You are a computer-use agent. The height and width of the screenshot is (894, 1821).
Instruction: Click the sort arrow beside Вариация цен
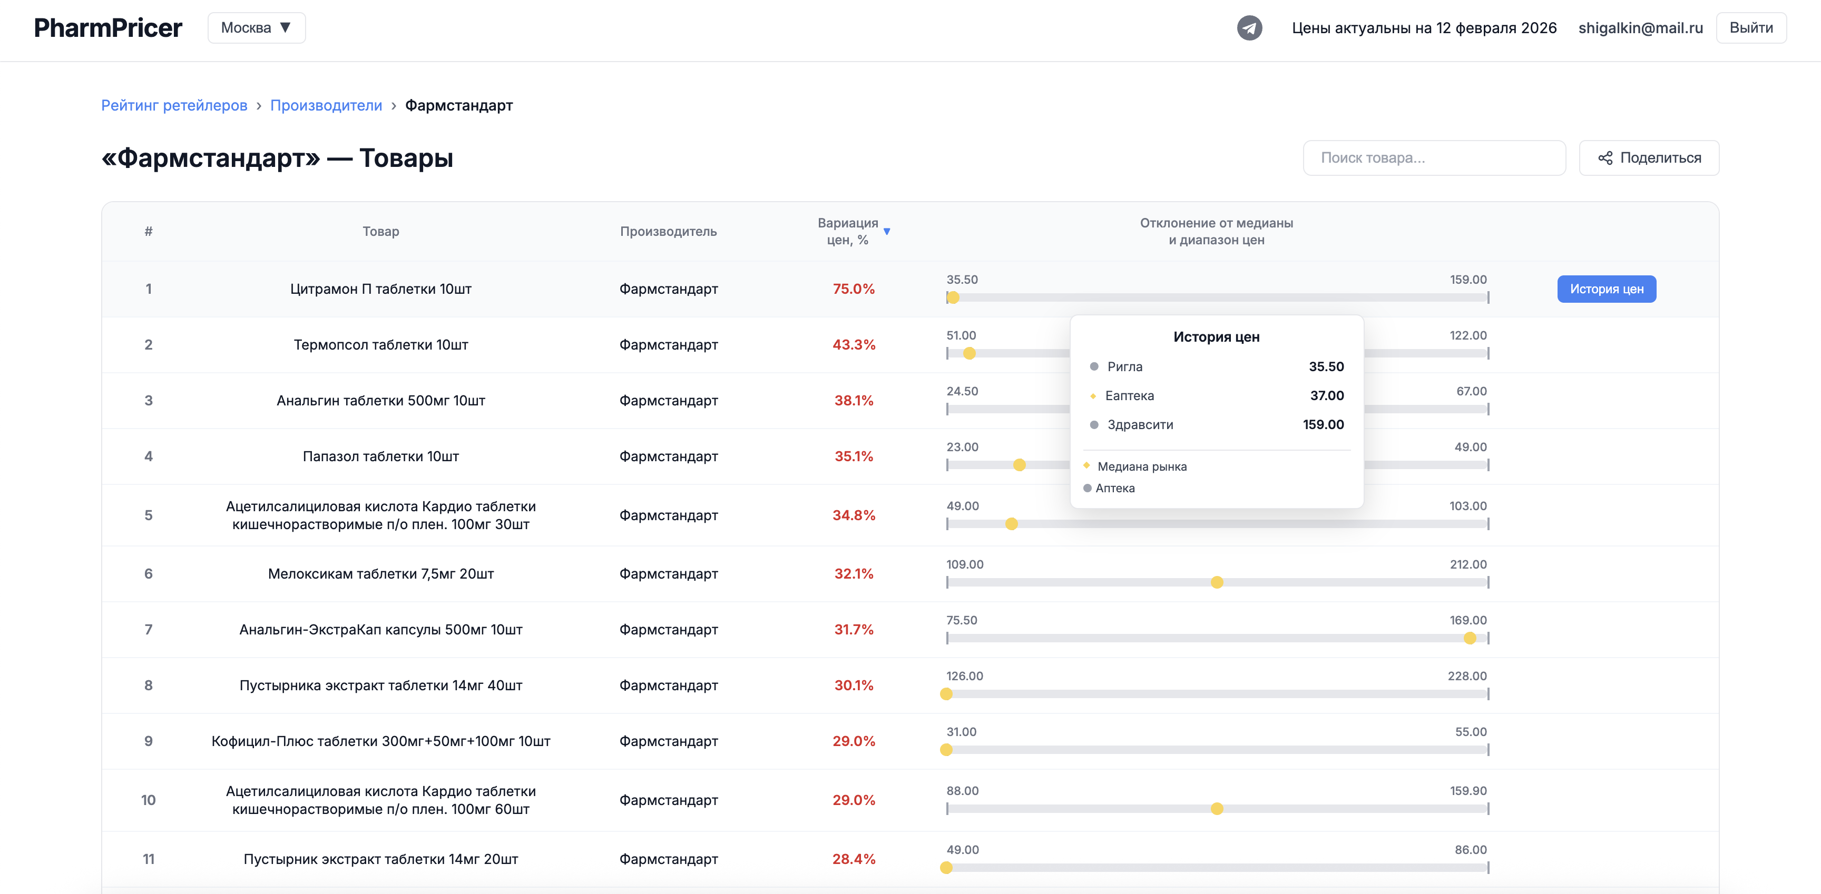886,232
